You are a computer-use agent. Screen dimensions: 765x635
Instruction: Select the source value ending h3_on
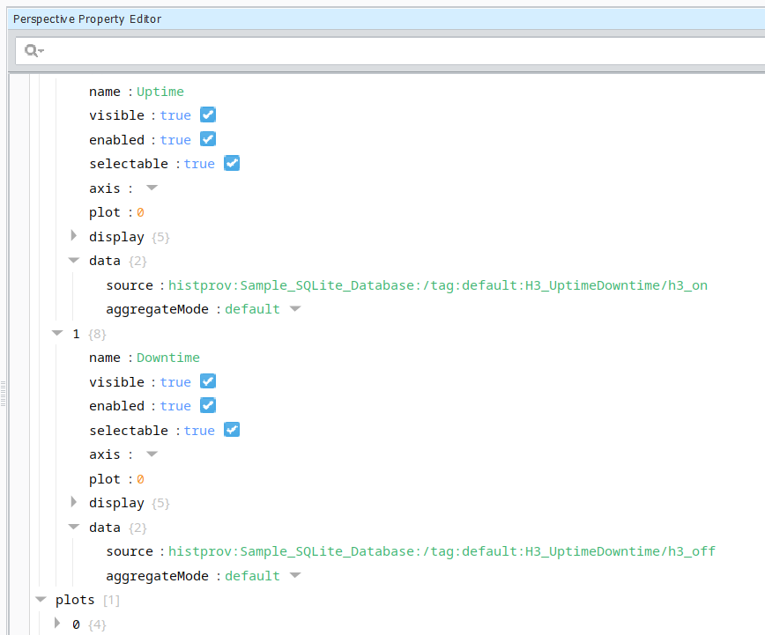click(x=438, y=285)
